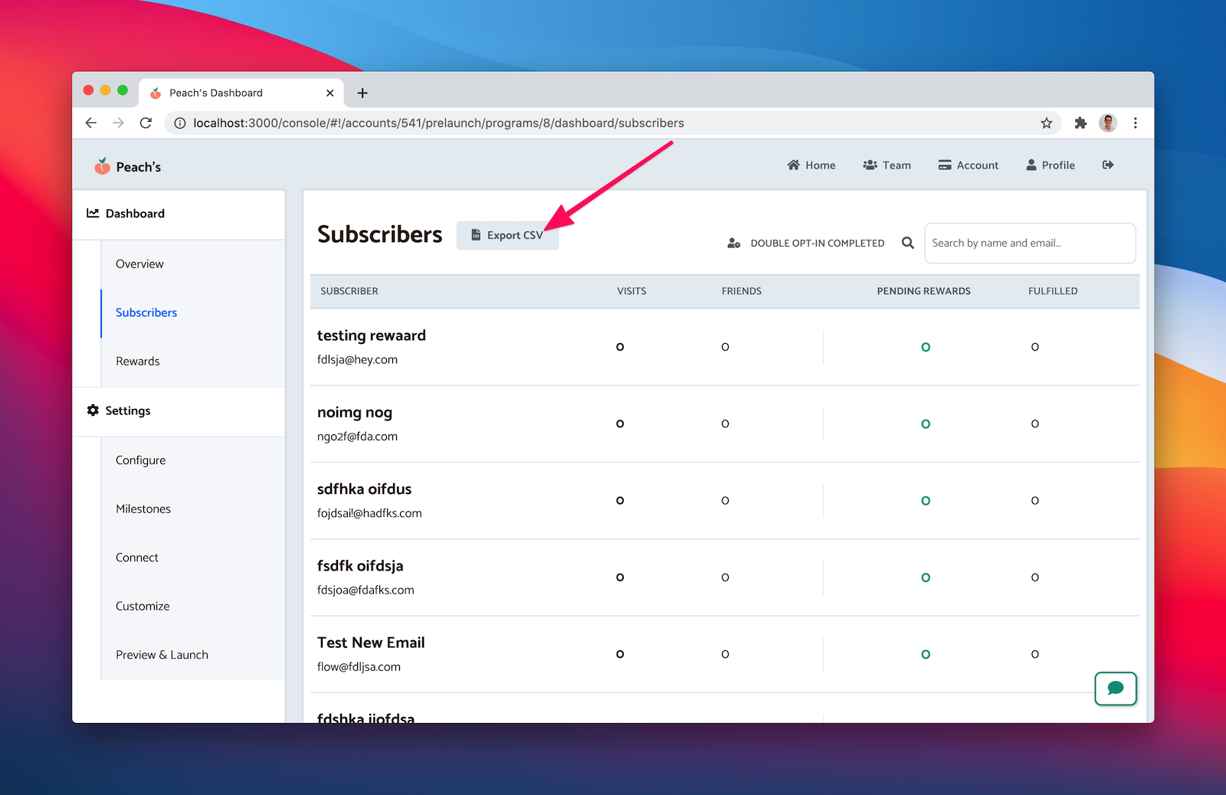Click email fojdsail@hadfks.com

coord(369,513)
